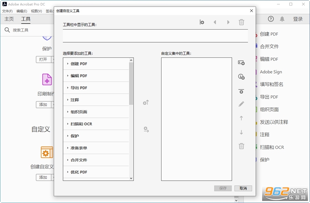
Task: Select 注释 in right sidebar
Action: pos(265,135)
